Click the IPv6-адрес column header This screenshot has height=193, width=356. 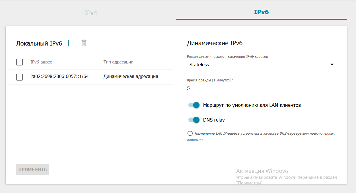[x=41, y=62]
